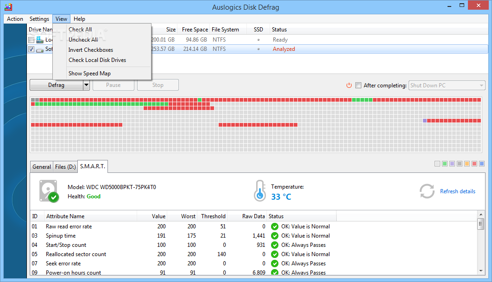Screen dimensions: 492x282
Task: Click the 214.14 GB free space value
Action: click(195, 49)
